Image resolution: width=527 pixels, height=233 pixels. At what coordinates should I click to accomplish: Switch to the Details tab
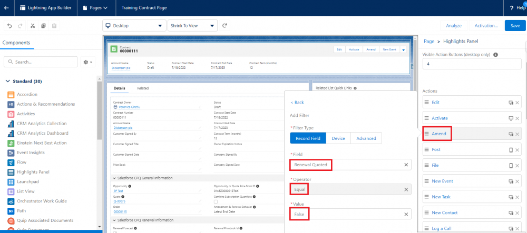point(119,88)
